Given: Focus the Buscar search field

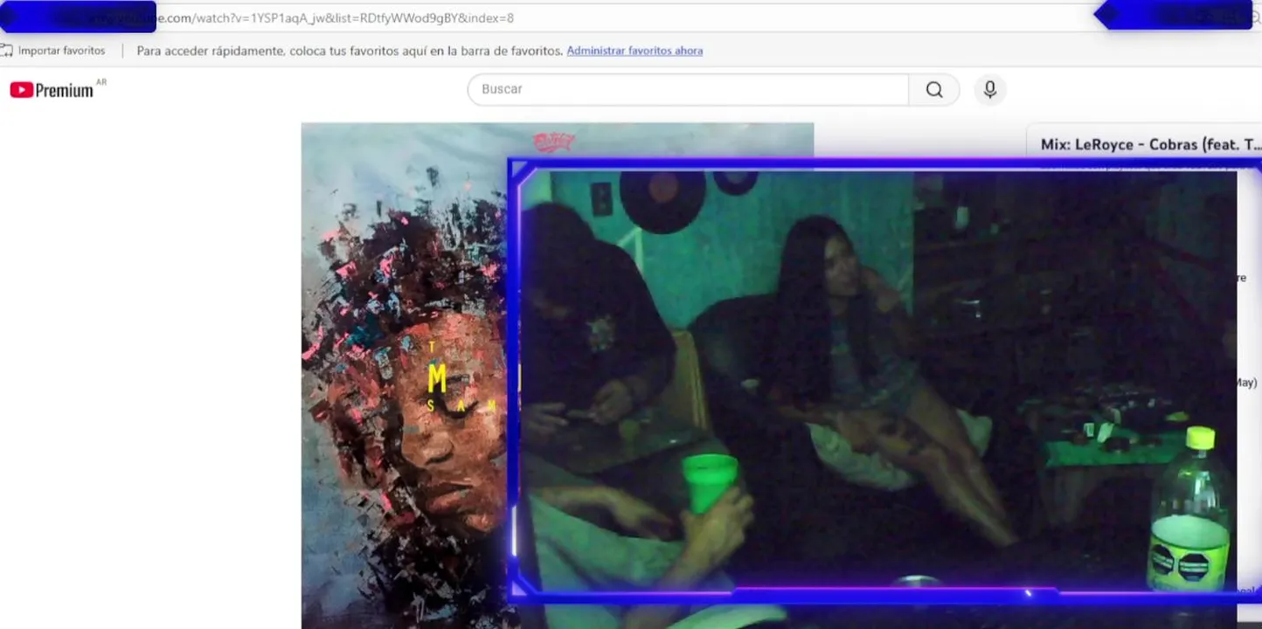Looking at the screenshot, I should click(689, 89).
